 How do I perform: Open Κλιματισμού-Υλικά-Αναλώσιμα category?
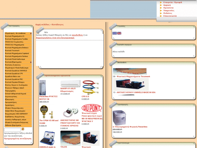[18, 68]
